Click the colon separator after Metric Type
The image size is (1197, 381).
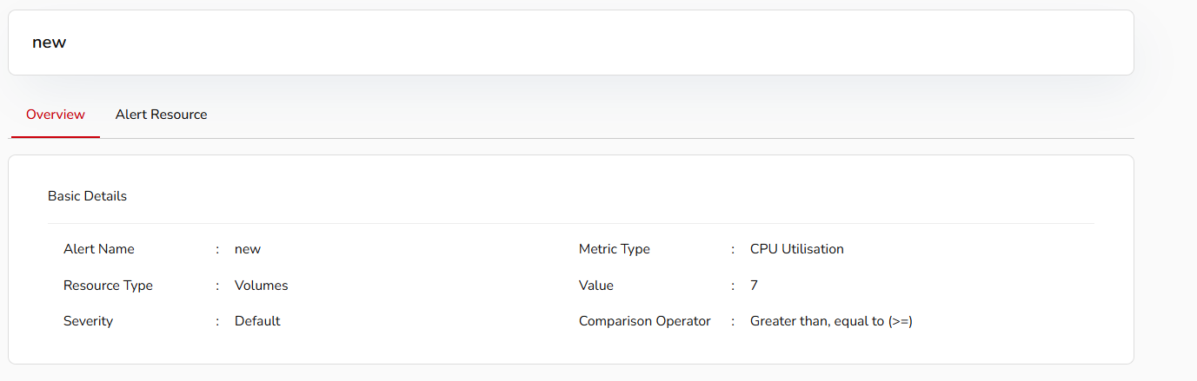[x=733, y=249]
